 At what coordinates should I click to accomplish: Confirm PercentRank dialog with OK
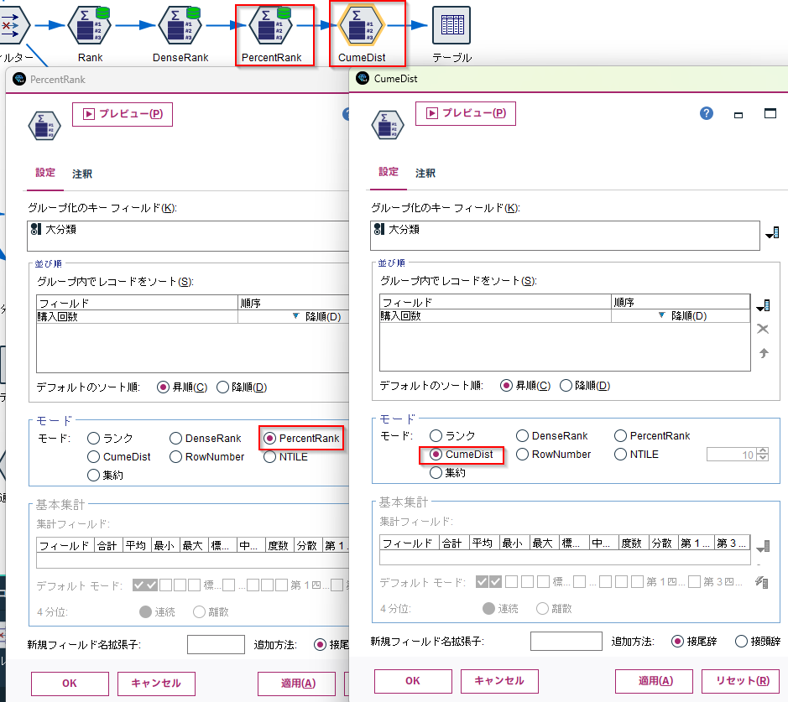point(70,684)
